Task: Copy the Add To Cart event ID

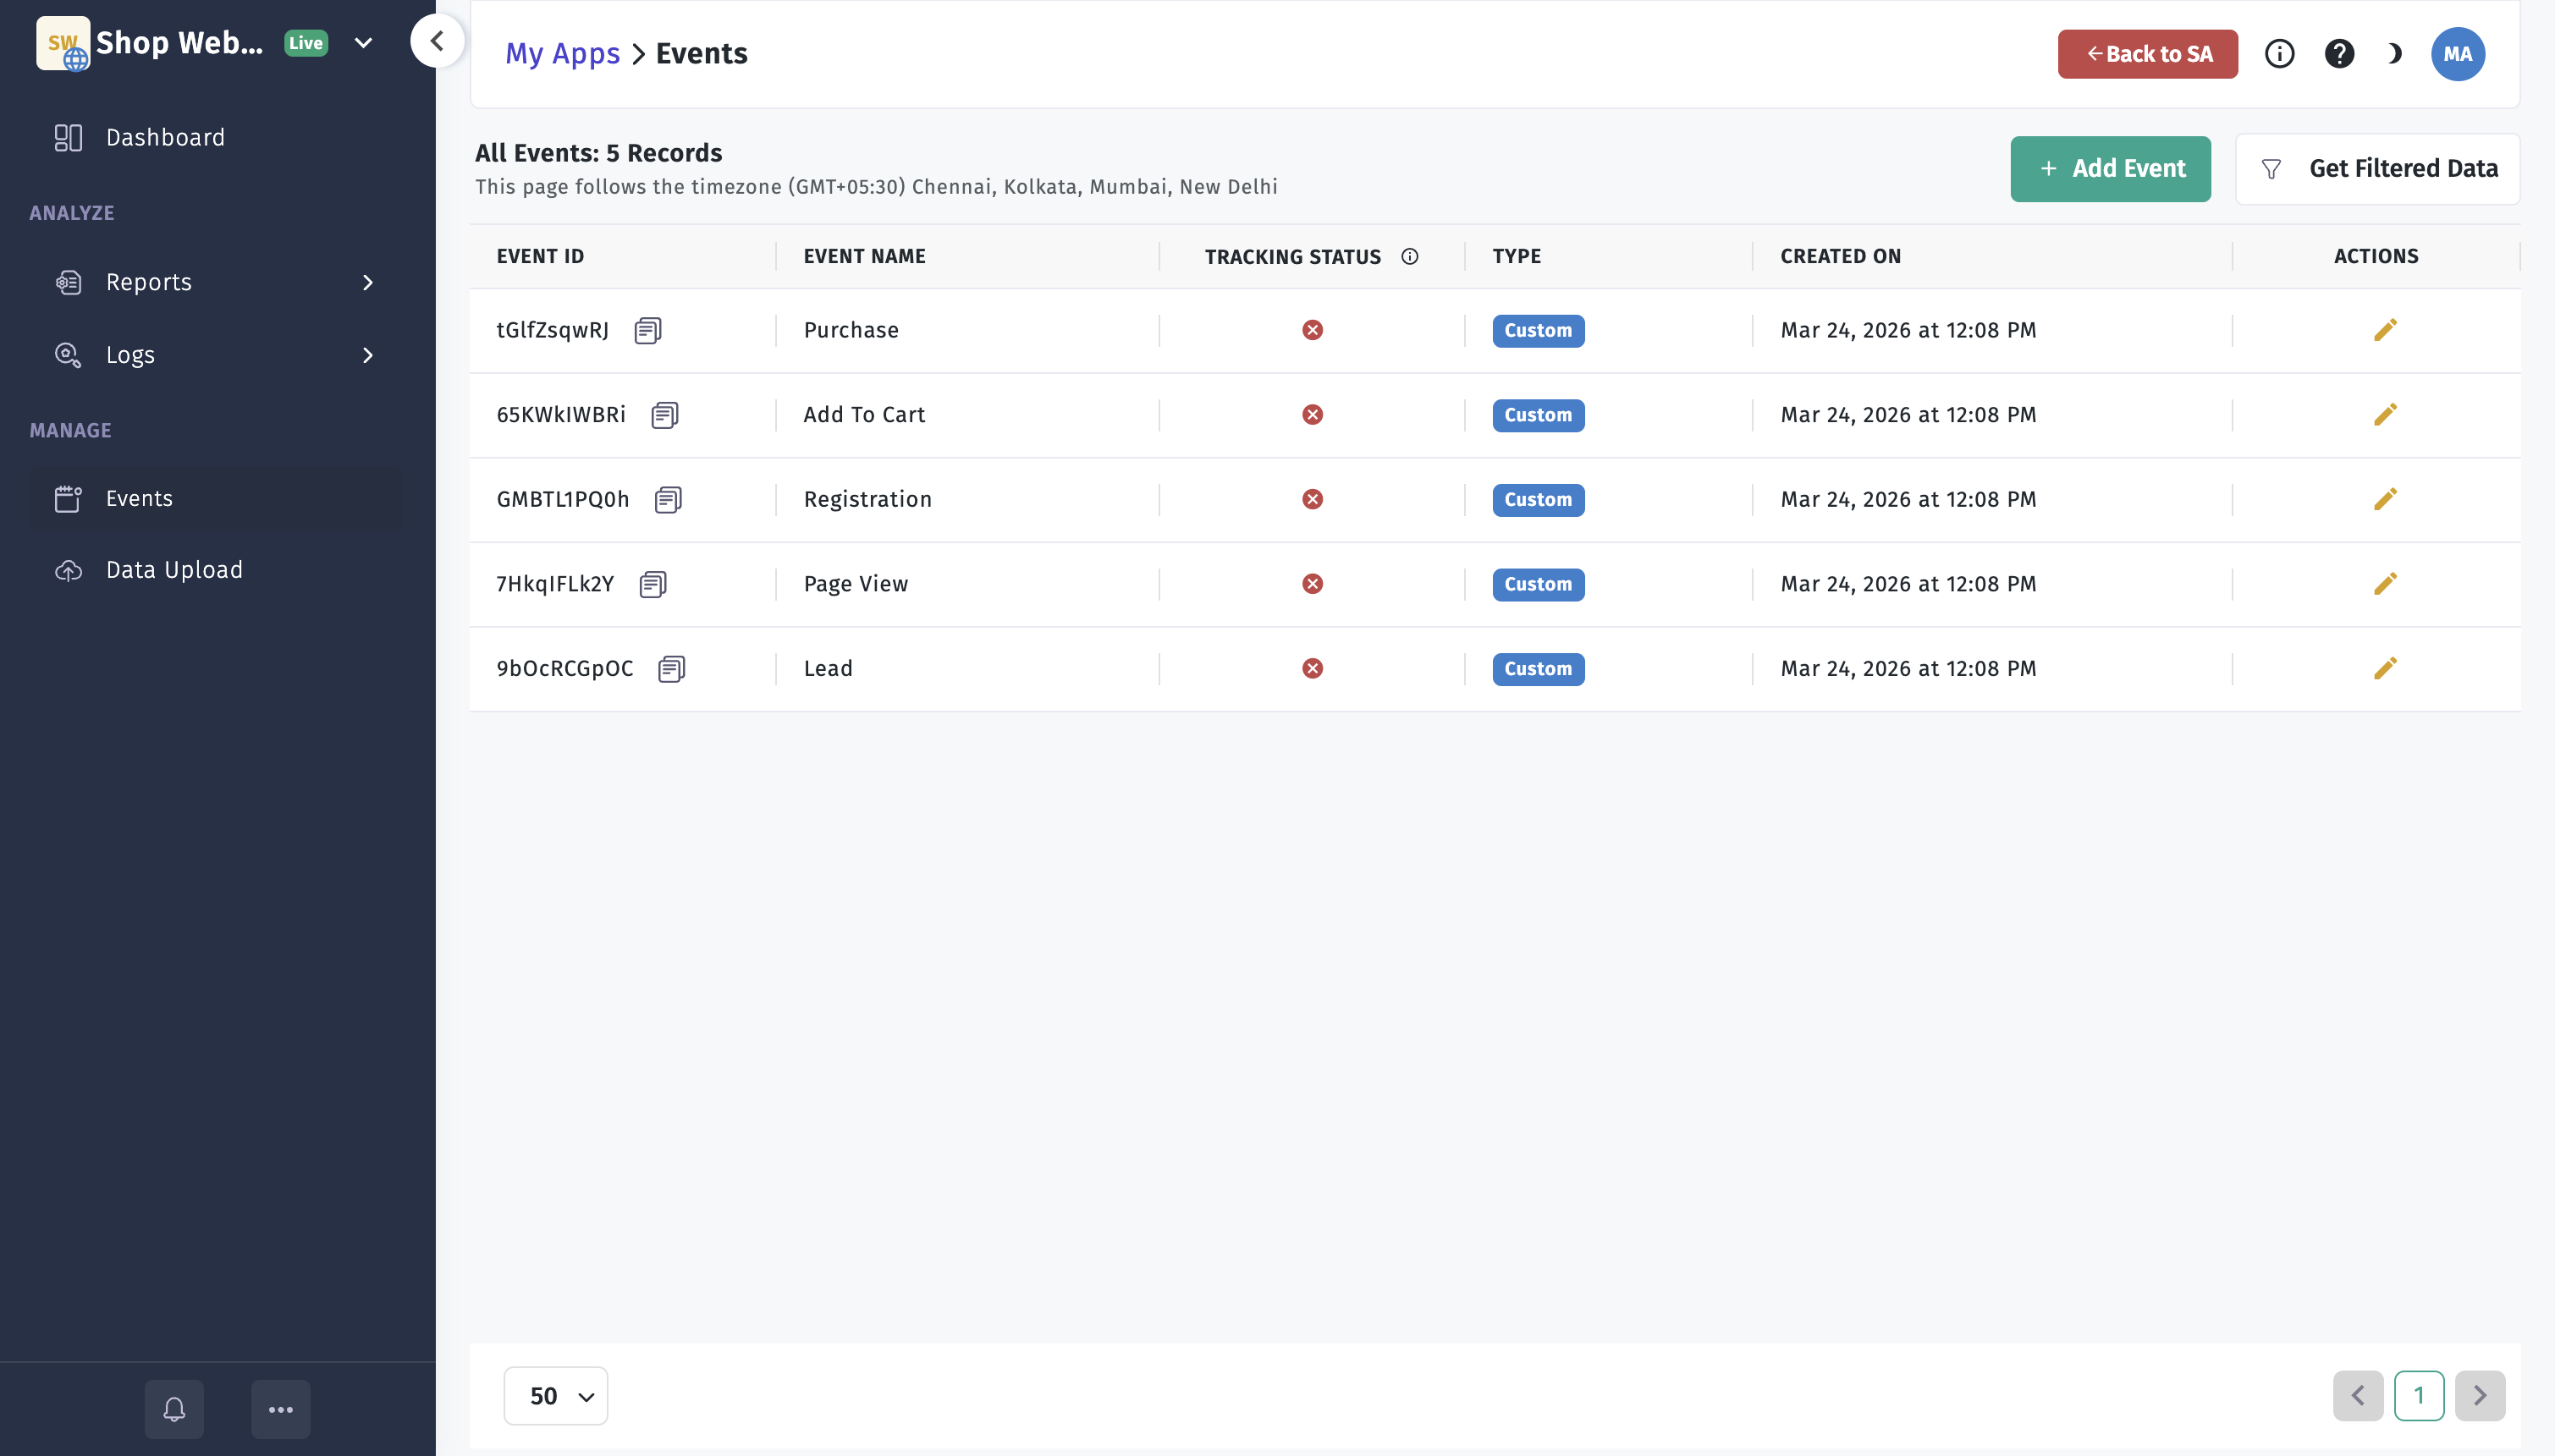Action: pyautogui.click(x=665, y=415)
